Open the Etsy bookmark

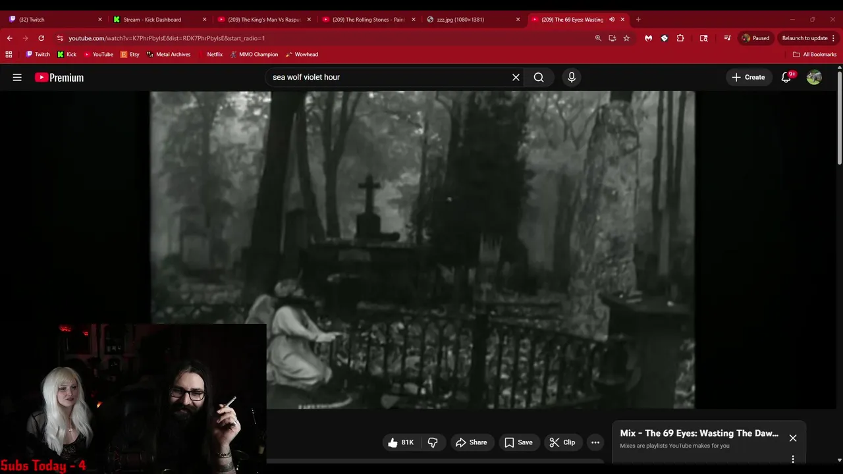click(x=130, y=55)
